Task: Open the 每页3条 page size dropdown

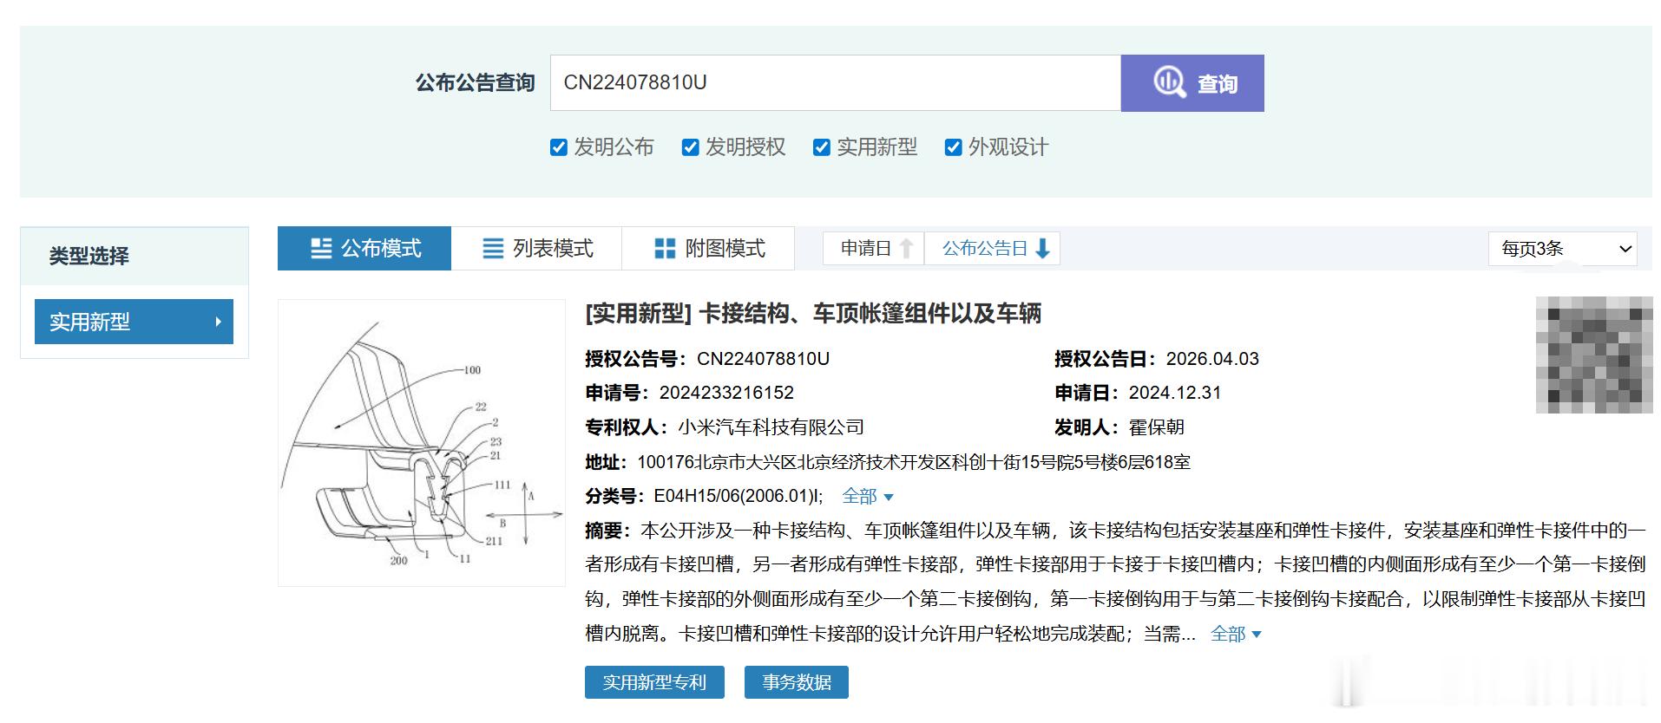Action: pyautogui.click(x=1563, y=249)
